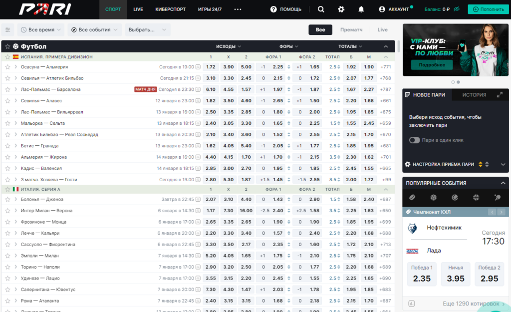
Task: Adjust handicap stepper for Бетис — Гранада
Action: tap(289, 146)
